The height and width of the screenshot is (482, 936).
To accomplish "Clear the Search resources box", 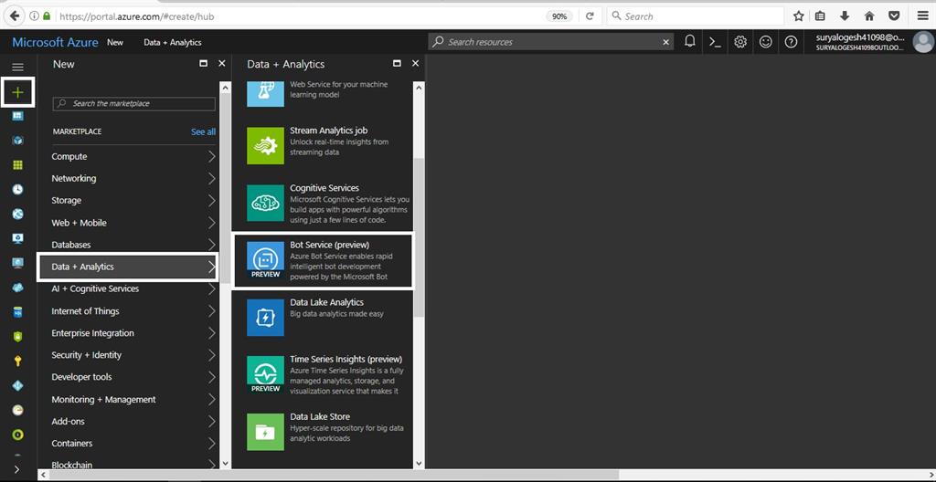I will tap(666, 42).
